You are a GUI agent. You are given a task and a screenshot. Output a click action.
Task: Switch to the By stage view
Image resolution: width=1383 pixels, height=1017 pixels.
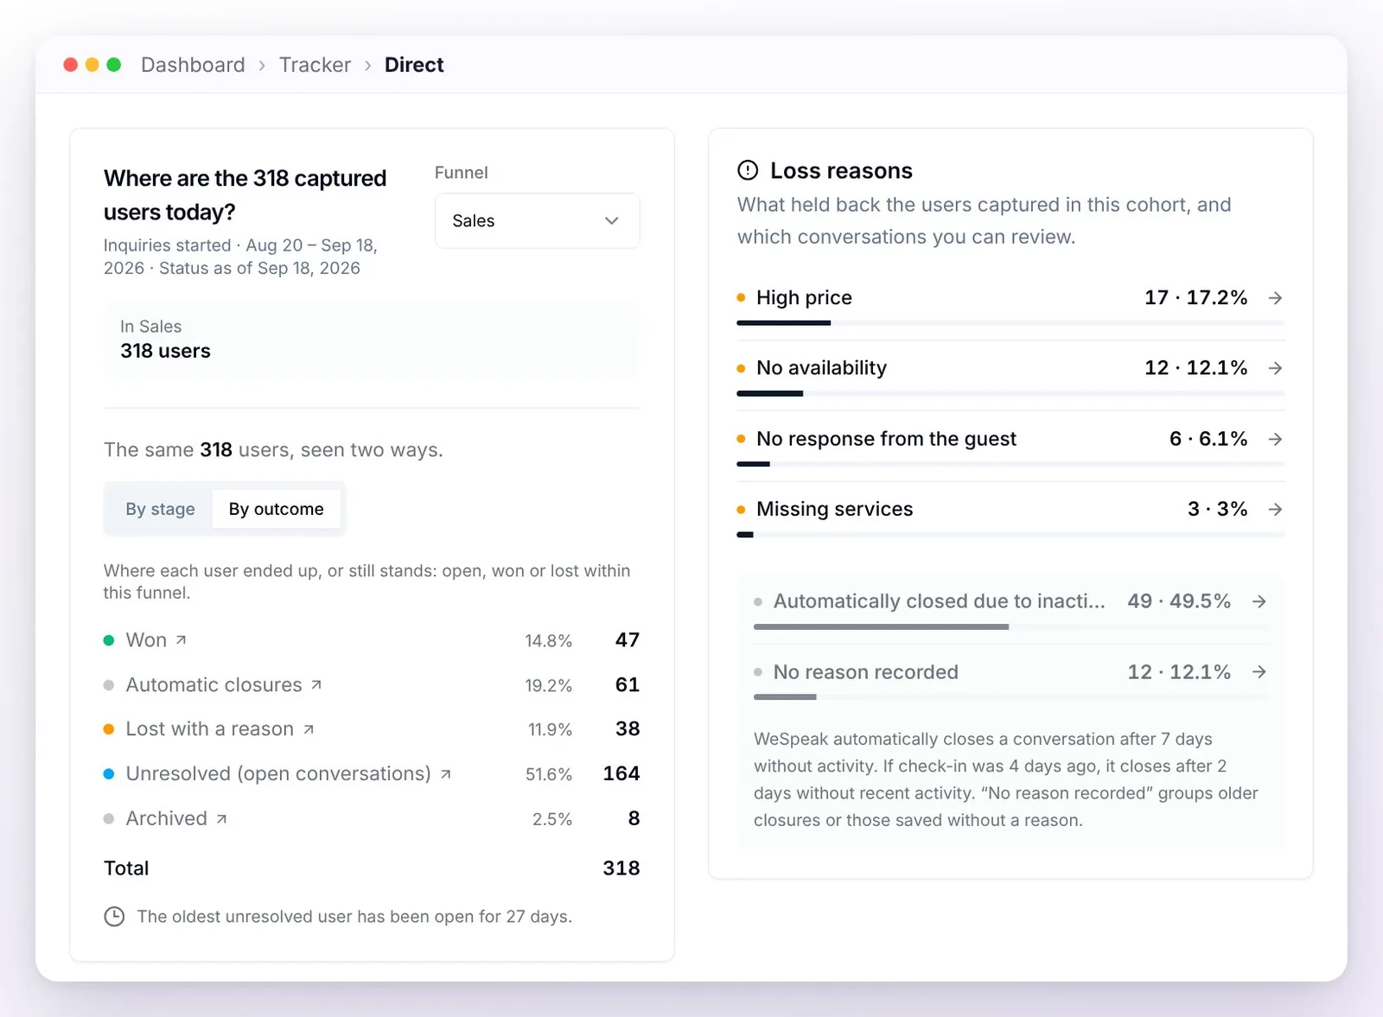[x=160, y=509]
